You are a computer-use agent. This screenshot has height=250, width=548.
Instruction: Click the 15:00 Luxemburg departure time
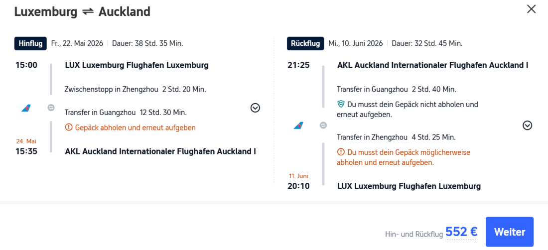(x=26, y=65)
